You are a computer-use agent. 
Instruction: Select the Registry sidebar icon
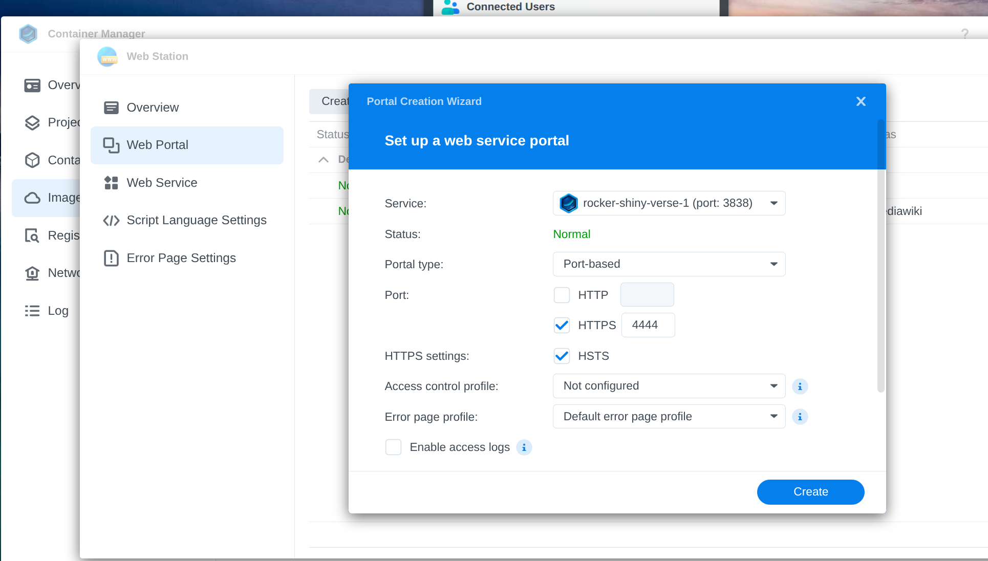(33, 235)
